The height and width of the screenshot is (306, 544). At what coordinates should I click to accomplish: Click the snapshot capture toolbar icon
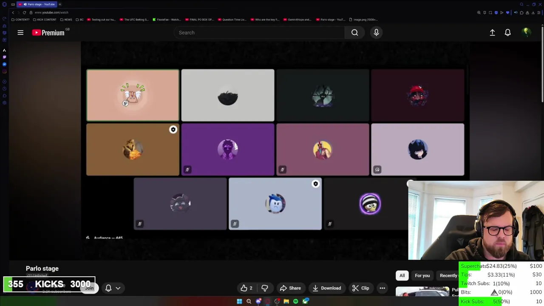[490, 12]
